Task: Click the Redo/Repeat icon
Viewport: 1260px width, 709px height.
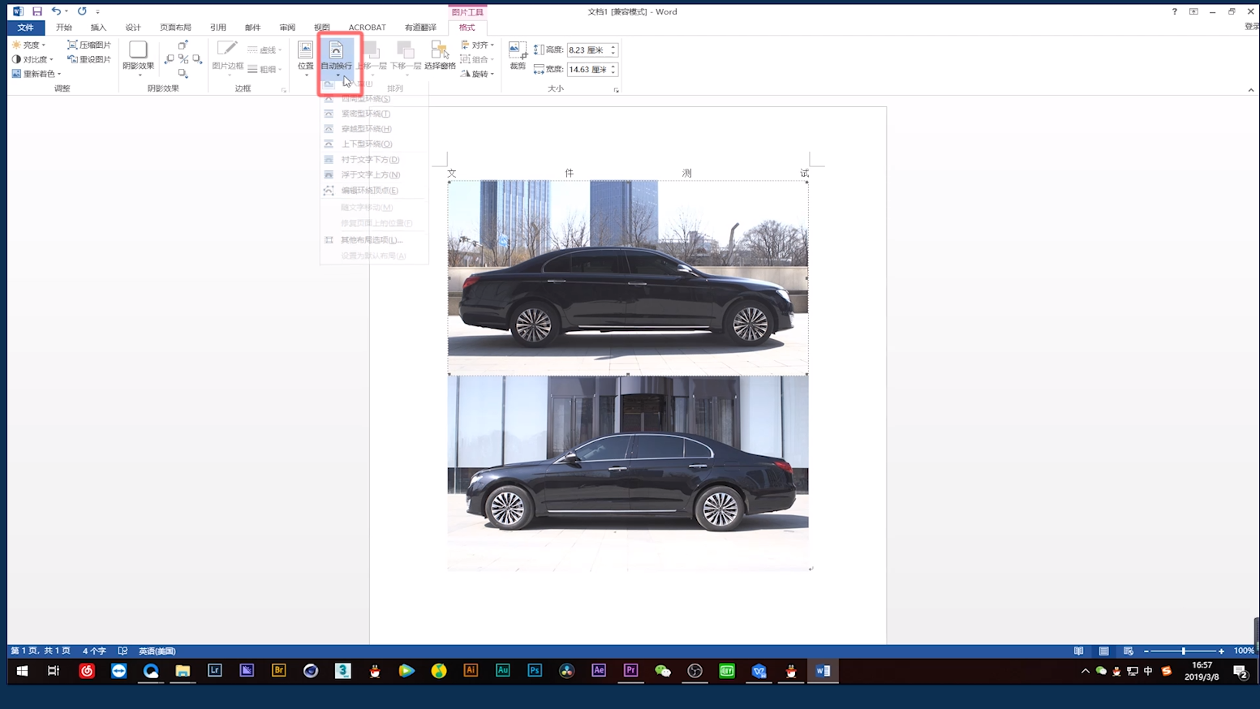Action: (x=82, y=11)
